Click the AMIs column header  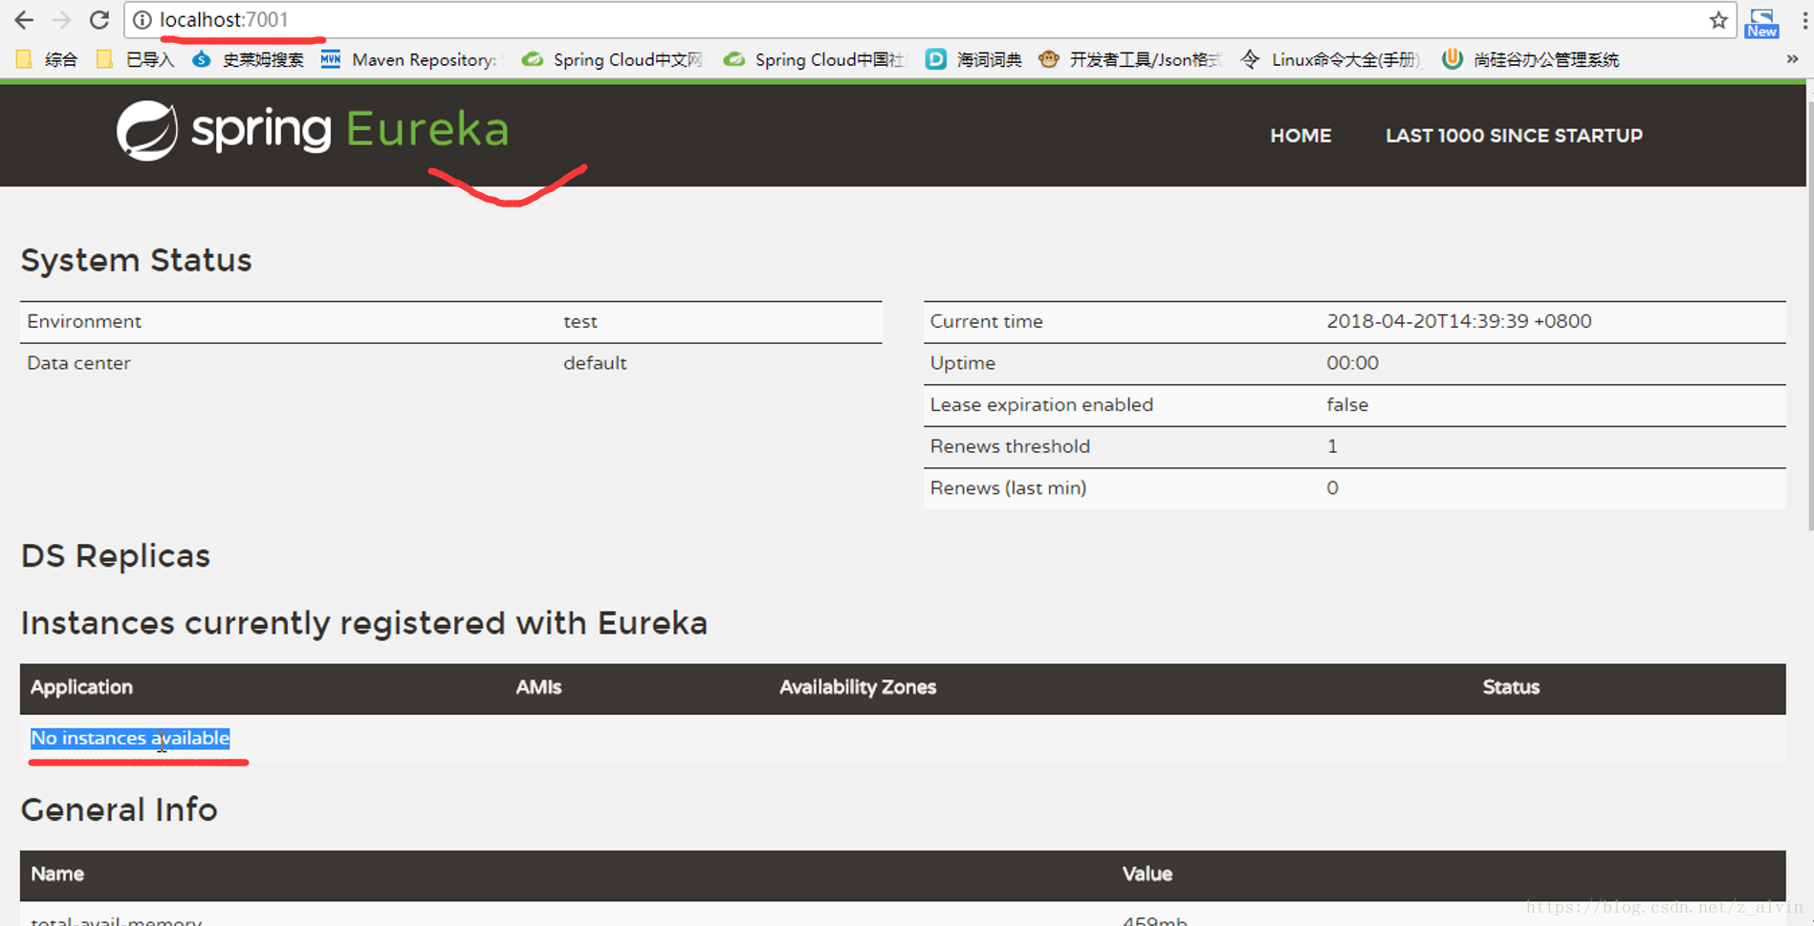[x=538, y=687]
